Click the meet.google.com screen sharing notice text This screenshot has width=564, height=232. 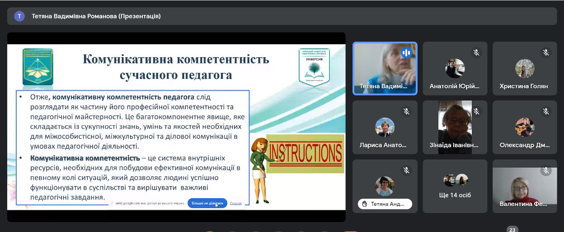150,204
